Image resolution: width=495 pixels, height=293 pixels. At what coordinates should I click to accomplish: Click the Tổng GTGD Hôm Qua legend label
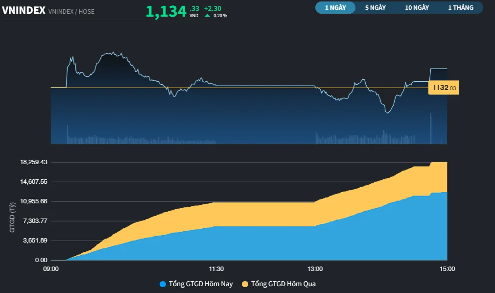pos(283,284)
